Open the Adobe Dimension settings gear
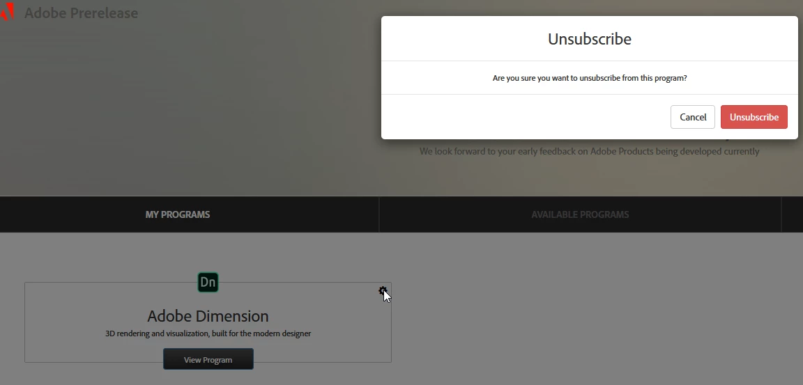Screen dimensions: 803x385 383,291
